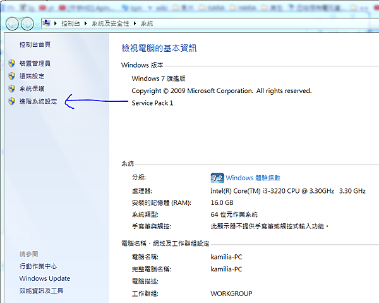Image resolution: width=379 pixels, height=303 pixels.
Task: Open Windows 體驗指數 link
Action: [253, 178]
